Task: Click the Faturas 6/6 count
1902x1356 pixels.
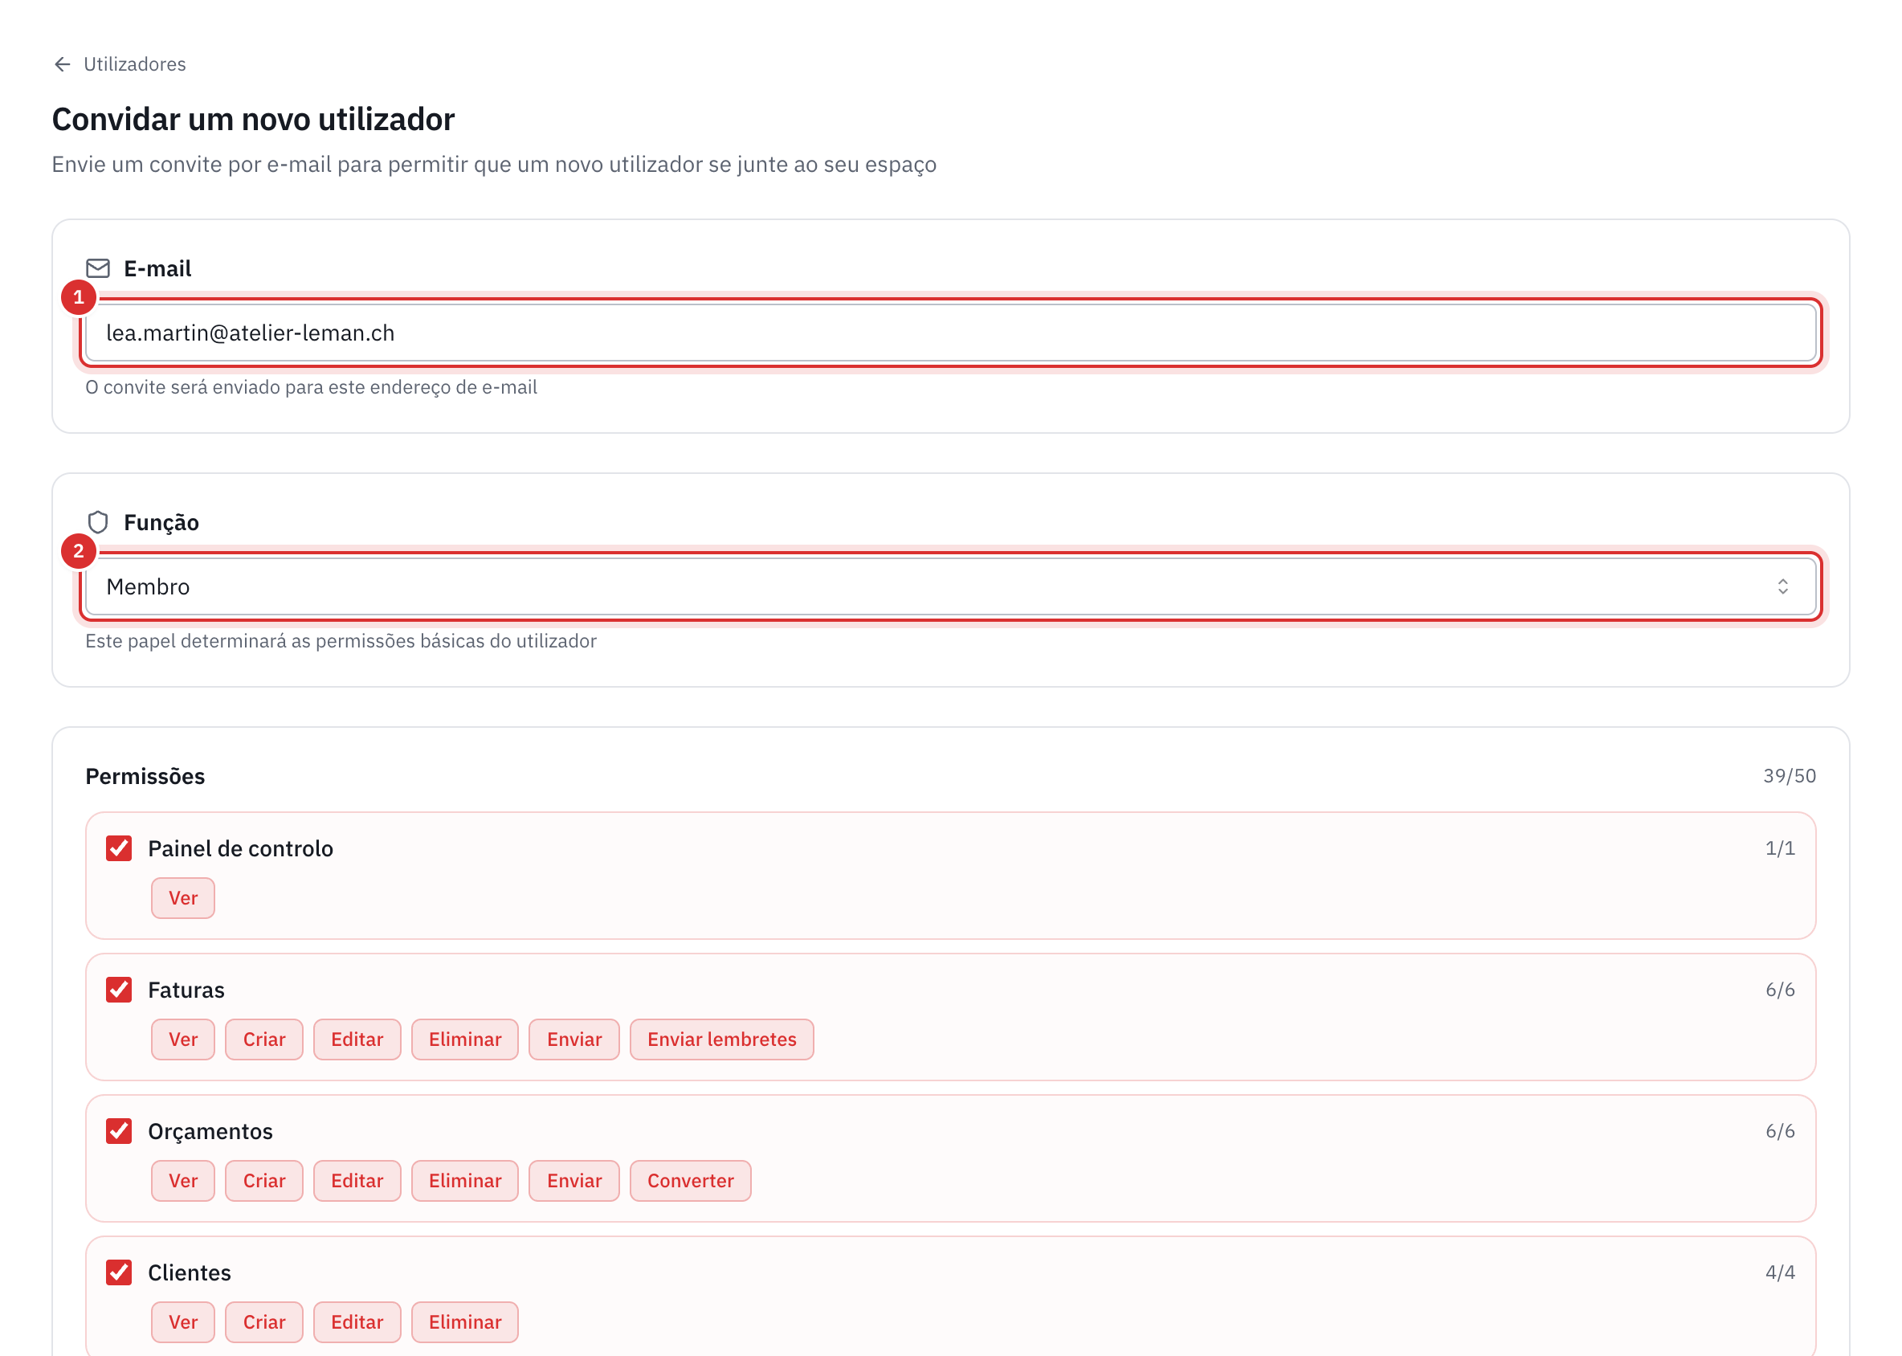Action: click(x=1779, y=989)
